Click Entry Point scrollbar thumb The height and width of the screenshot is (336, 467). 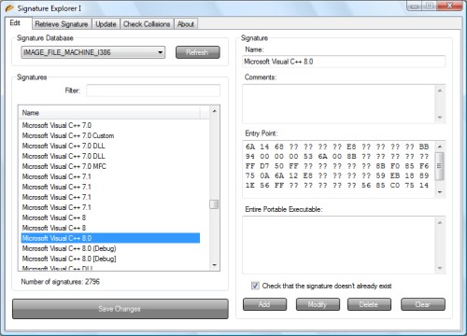pos(439,166)
